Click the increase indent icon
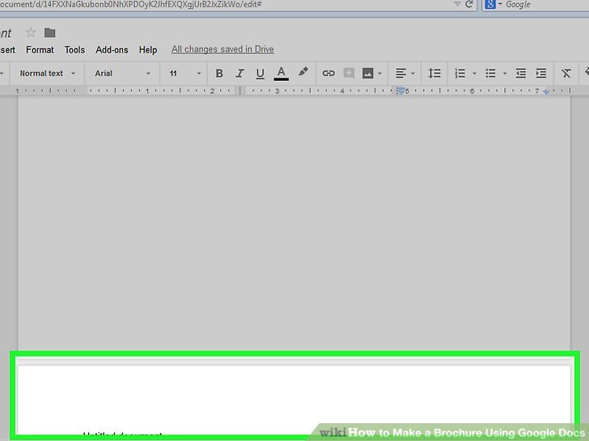Image resolution: width=589 pixels, height=441 pixels. point(541,73)
